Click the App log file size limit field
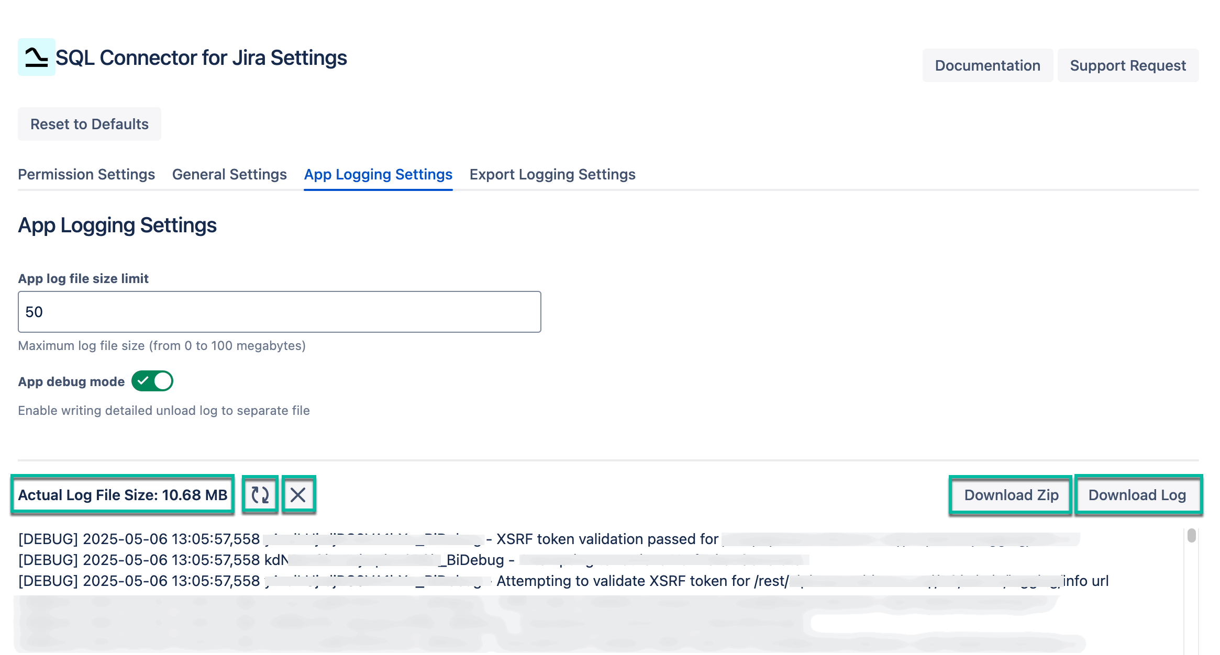This screenshot has height=655, width=1220. pyautogui.click(x=279, y=311)
